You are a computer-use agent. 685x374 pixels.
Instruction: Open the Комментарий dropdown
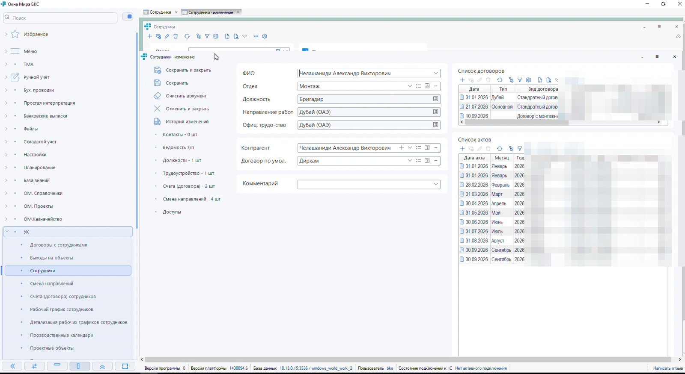click(436, 184)
